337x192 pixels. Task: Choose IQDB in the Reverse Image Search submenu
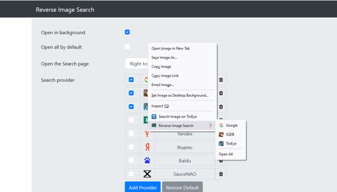pos(230,134)
